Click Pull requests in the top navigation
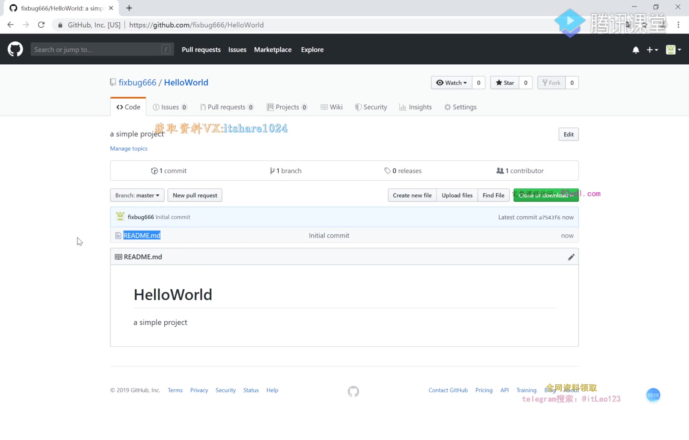Viewport: 689px width, 440px height. [x=201, y=50]
